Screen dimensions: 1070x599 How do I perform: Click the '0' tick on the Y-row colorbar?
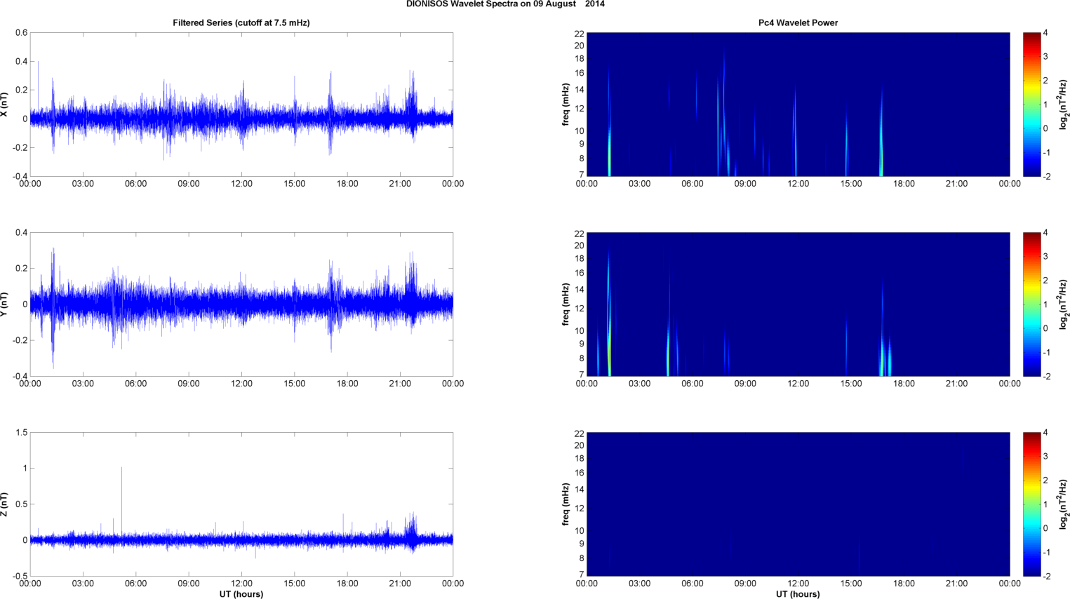tap(1045, 328)
